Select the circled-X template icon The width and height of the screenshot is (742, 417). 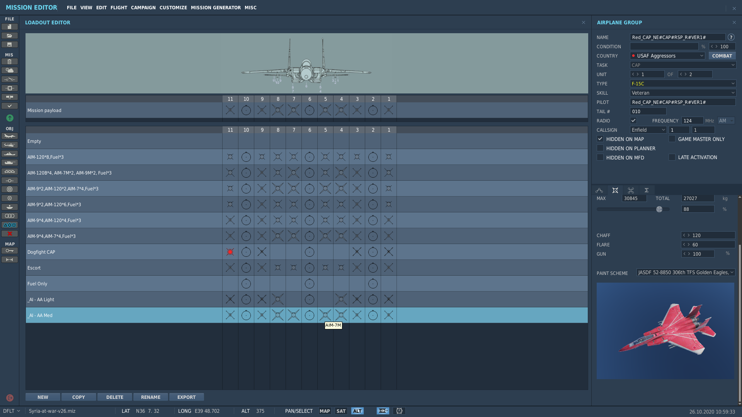(10, 198)
